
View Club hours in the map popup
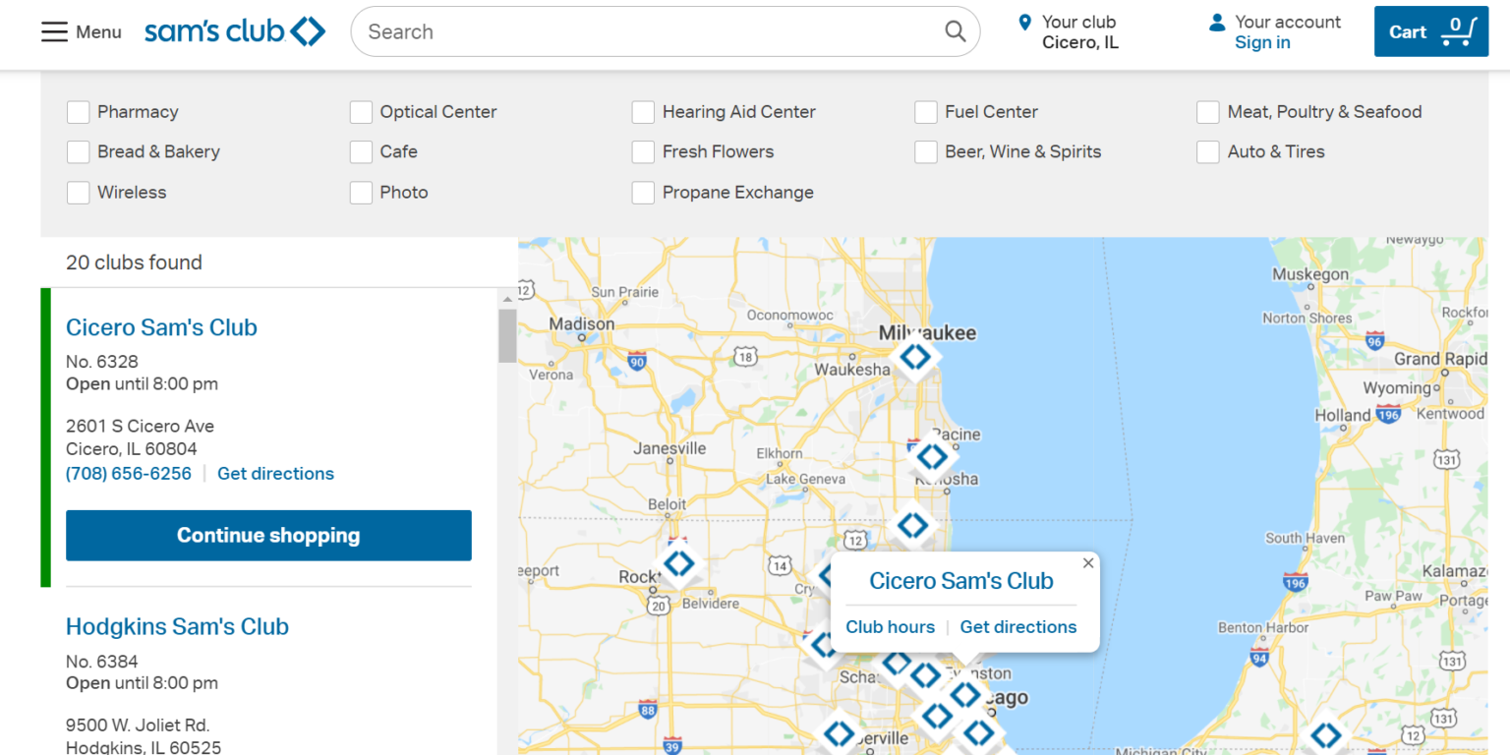890,626
